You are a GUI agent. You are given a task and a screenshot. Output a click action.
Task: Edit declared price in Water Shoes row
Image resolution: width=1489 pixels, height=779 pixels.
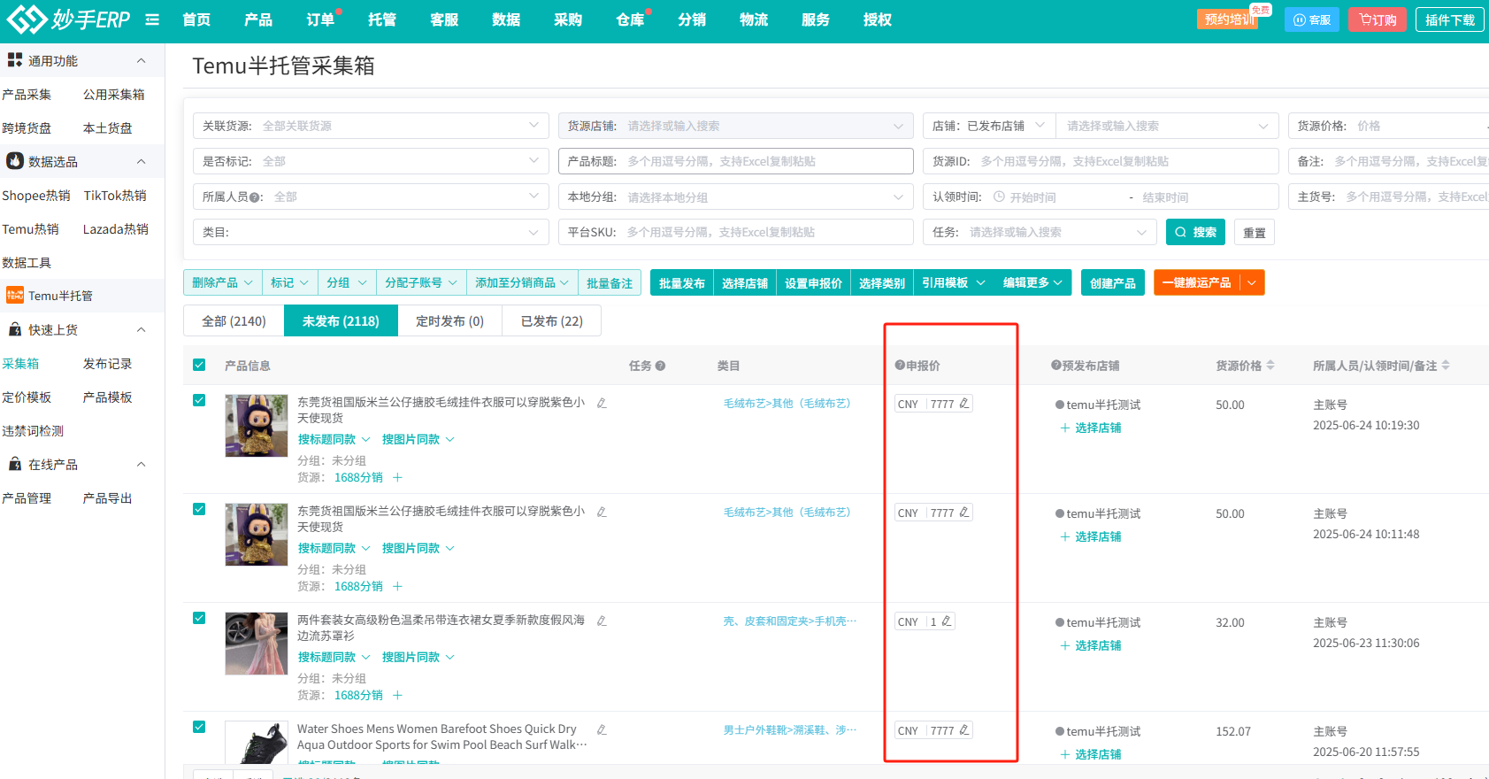pyautogui.click(x=964, y=730)
